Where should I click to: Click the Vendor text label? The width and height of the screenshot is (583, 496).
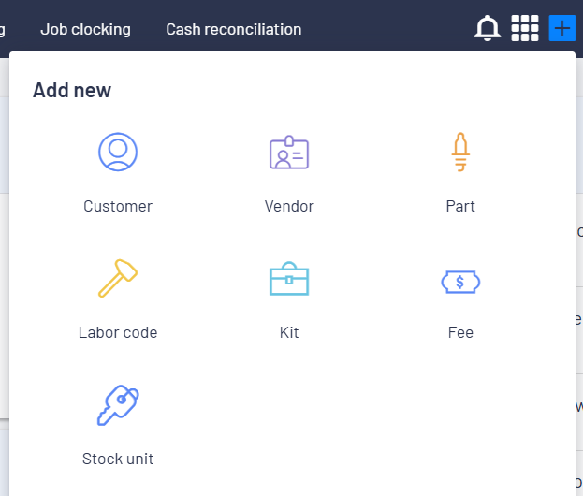[289, 207]
